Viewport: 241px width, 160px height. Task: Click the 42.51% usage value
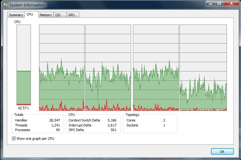pyautogui.click(x=23, y=108)
